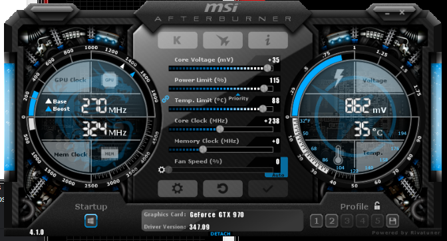
Task: Click the profile lock icon
Action: pyautogui.click(x=377, y=205)
